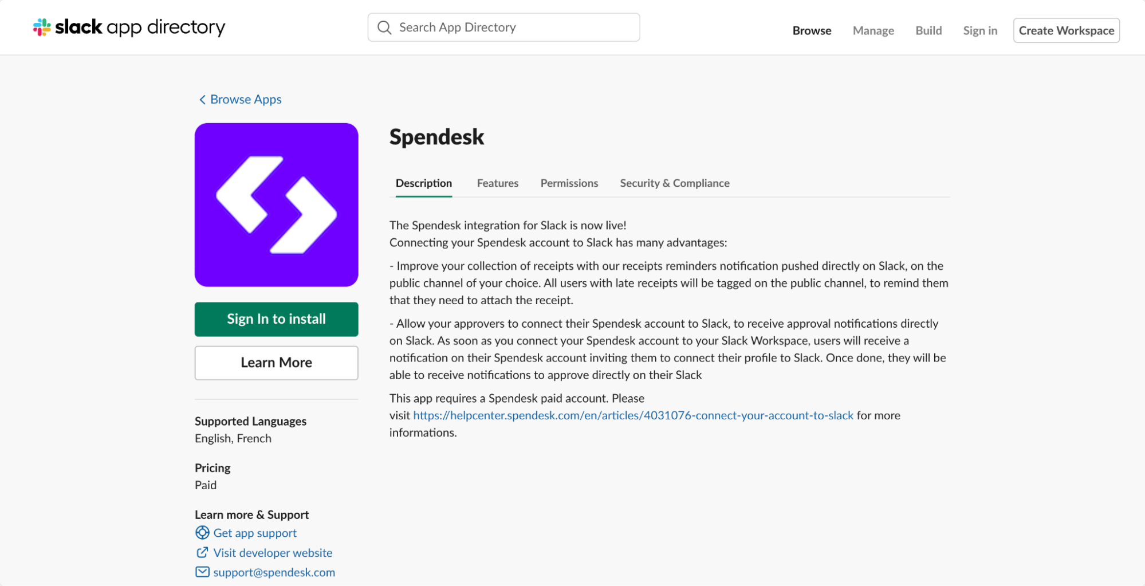Image resolution: width=1145 pixels, height=586 pixels.
Task: Click the Learn More button
Action: pos(276,363)
